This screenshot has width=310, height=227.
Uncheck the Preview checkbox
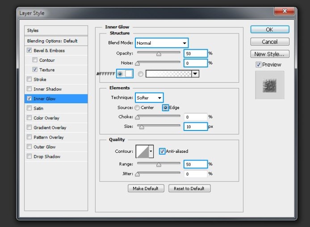[x=259, y=64]
